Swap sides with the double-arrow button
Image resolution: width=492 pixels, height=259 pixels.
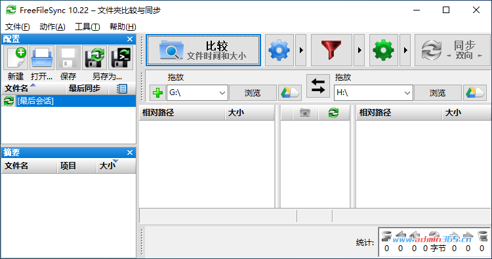click(x=318, y=86)
